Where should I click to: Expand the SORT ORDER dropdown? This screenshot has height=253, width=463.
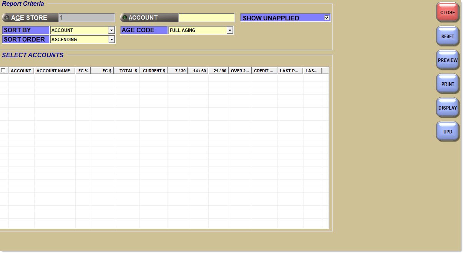111,40
